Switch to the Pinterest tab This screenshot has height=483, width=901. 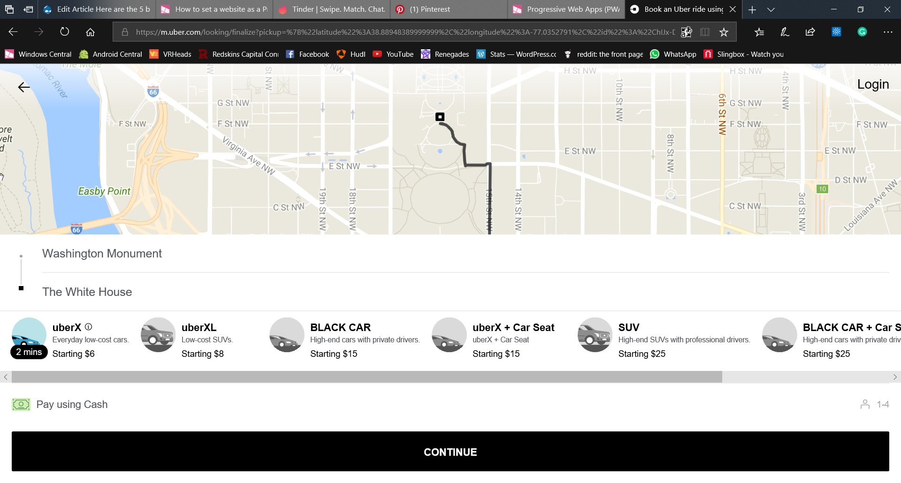(x=429, y=9)
